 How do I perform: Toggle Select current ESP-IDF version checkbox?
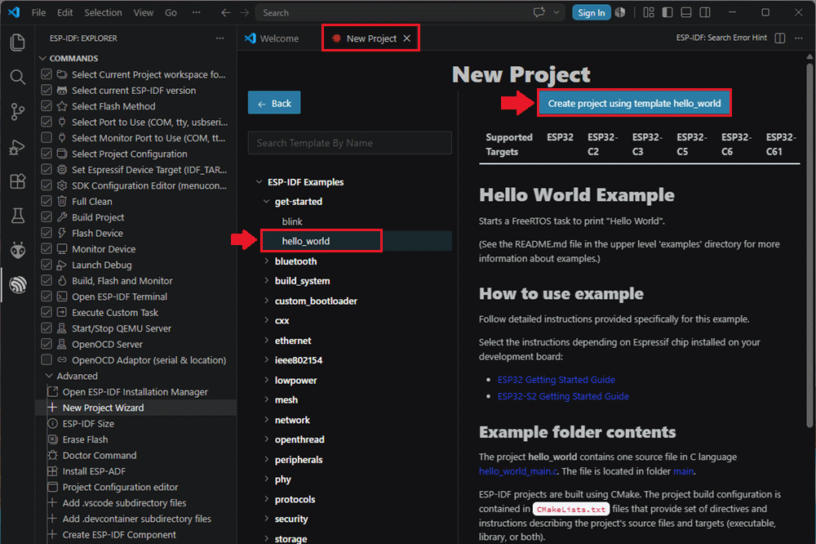point(47,90)
